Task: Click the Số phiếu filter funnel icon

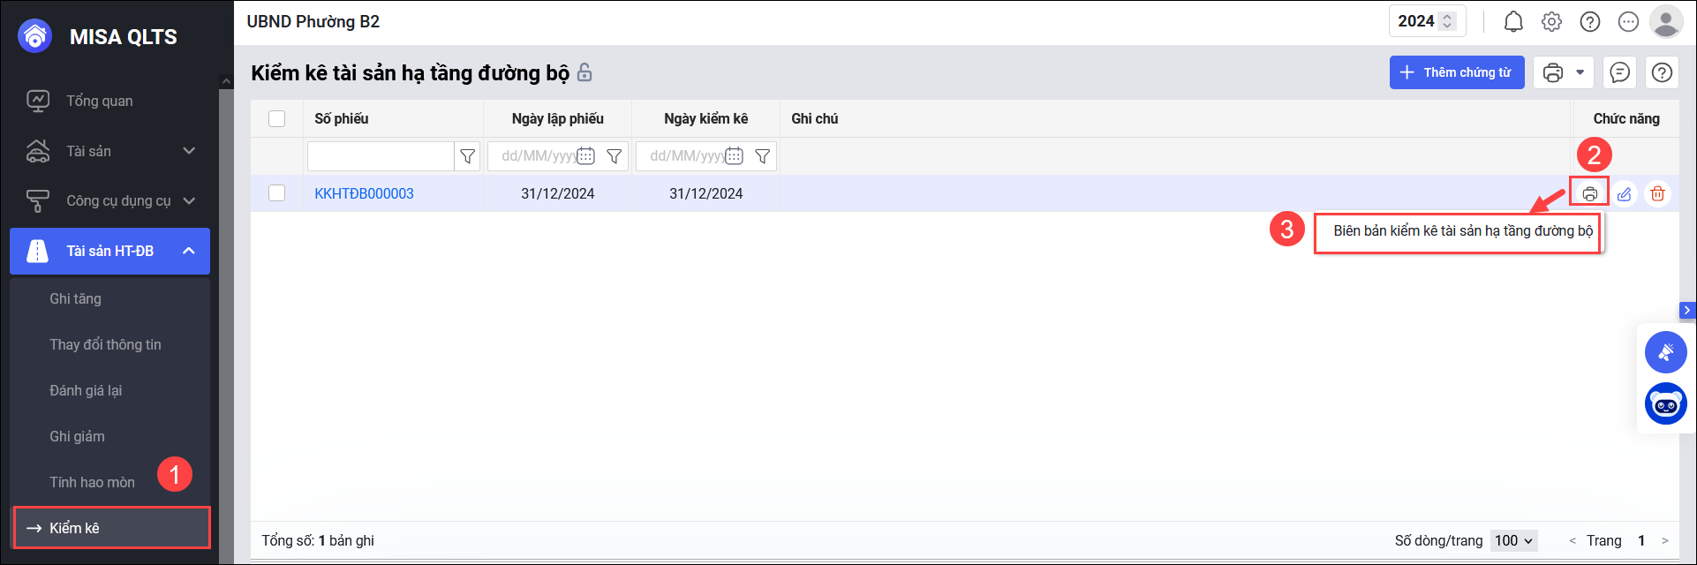Action: (467, 156)
